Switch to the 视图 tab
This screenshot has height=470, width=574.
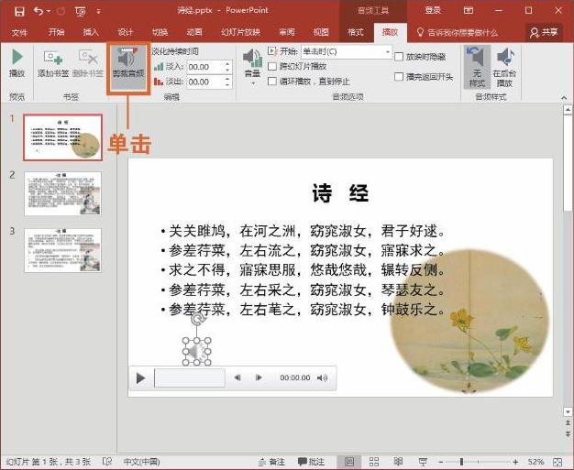(x=321, y=32)
